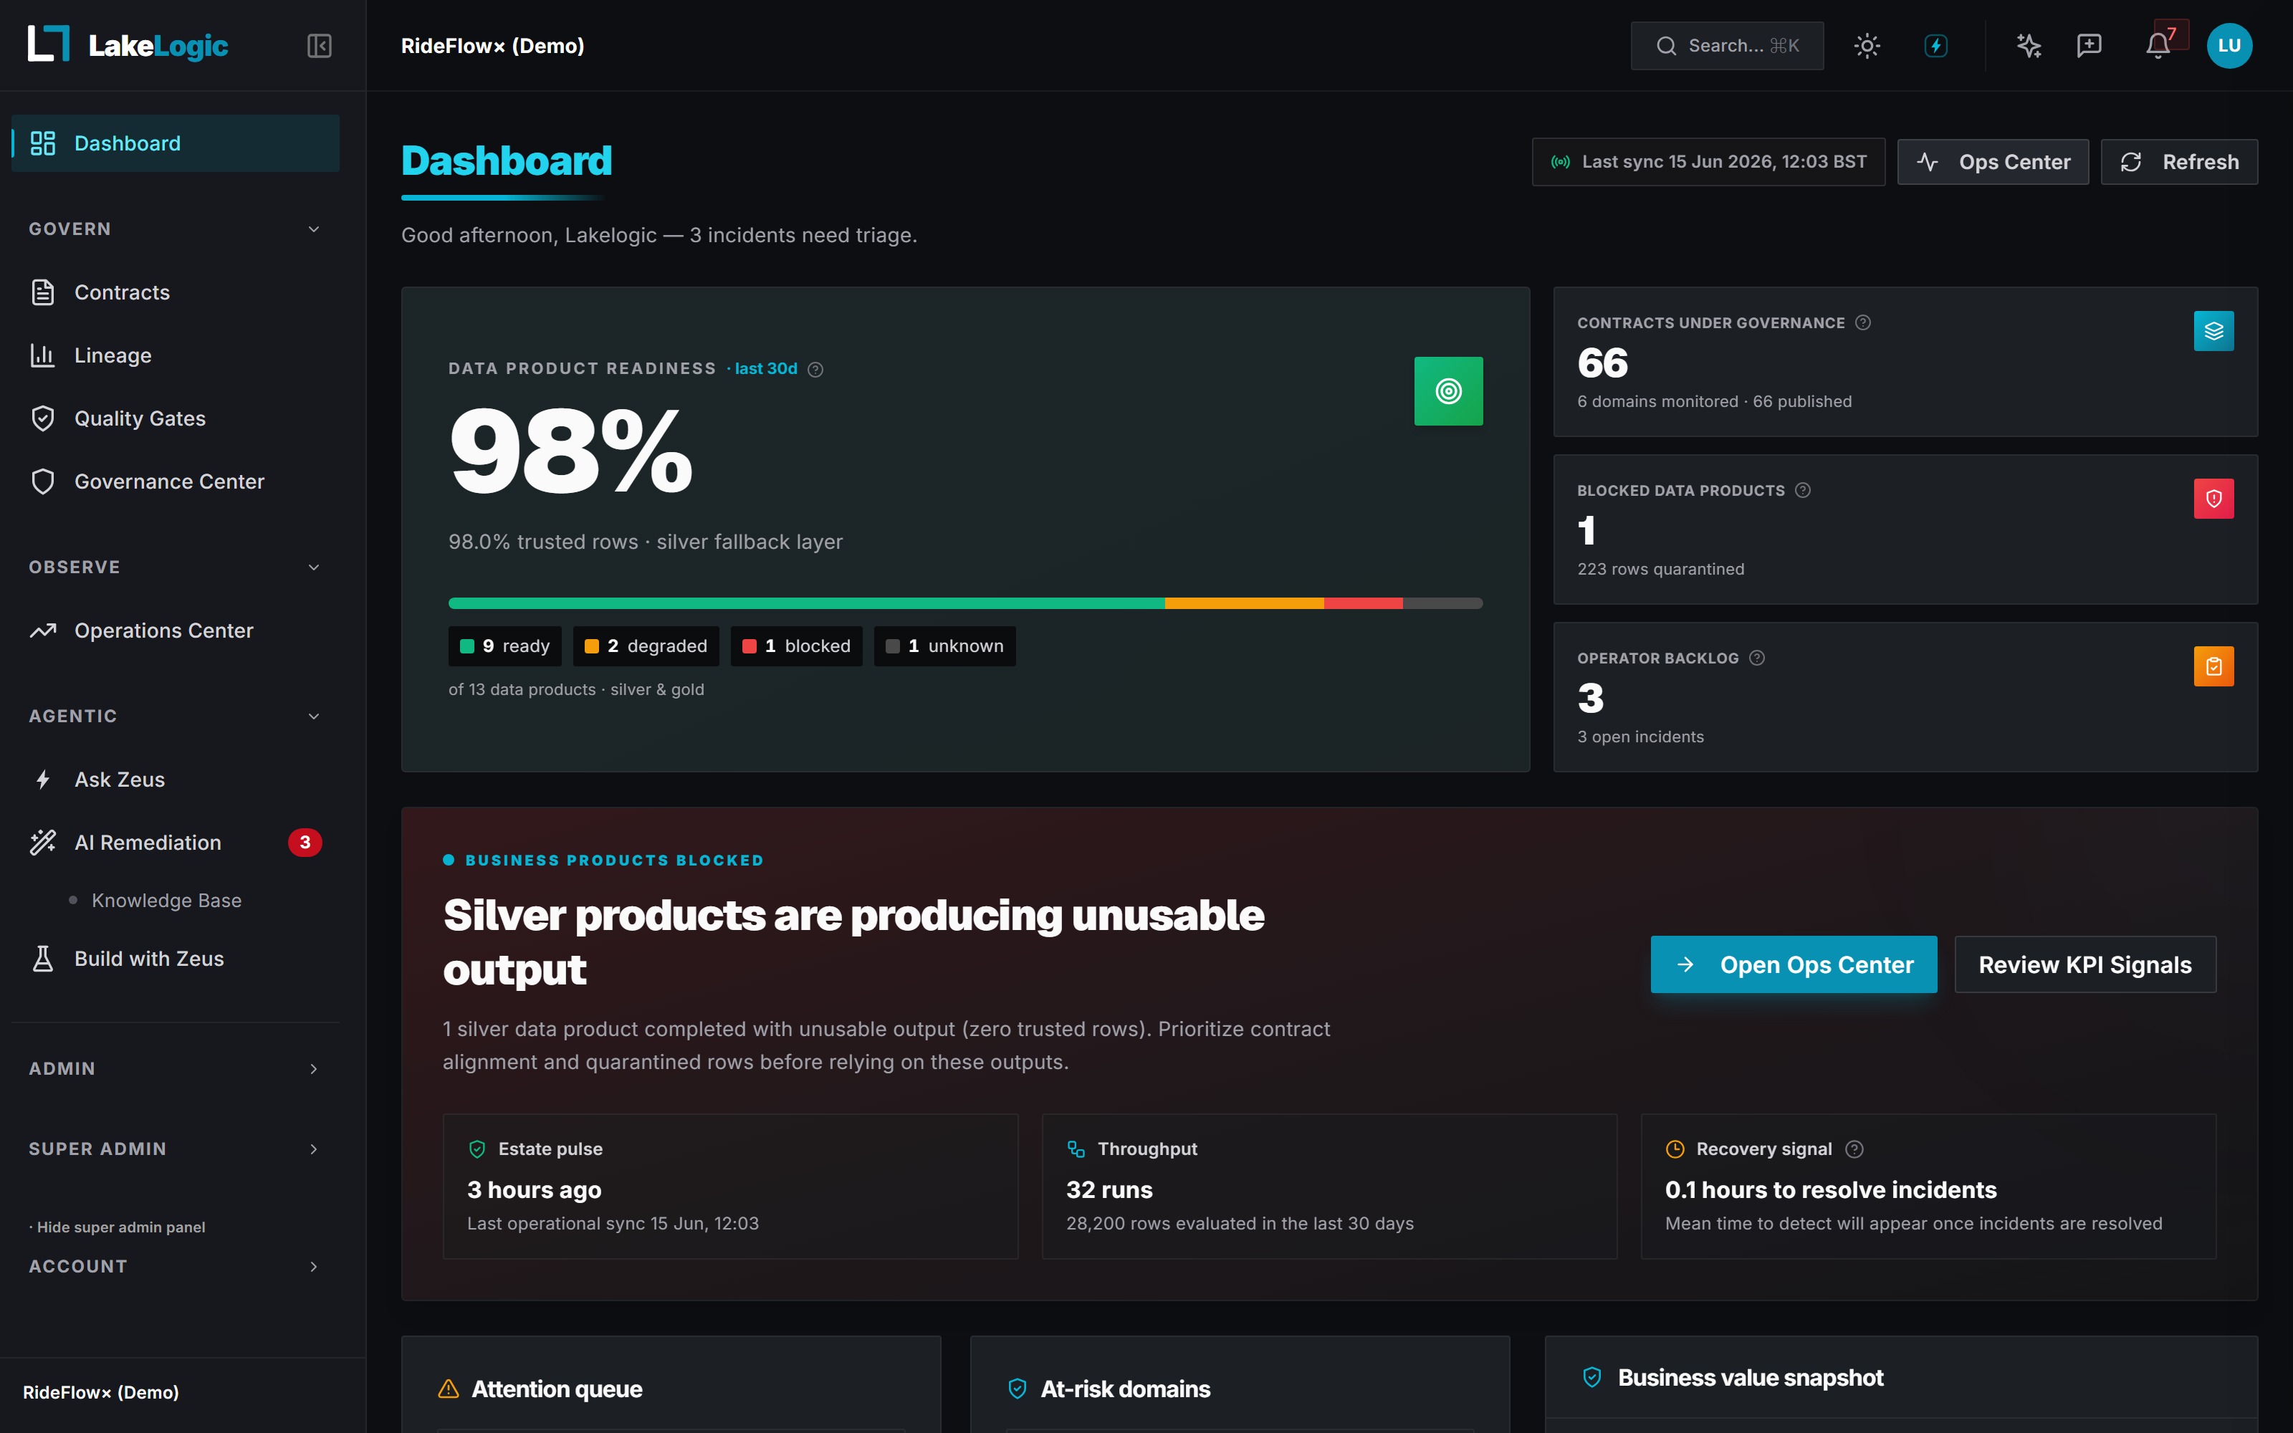The height and width of the screenshot is (1433, 2293).
Task: Collapse the AGENTIC section chevron
Action: (x=314, y=716)
